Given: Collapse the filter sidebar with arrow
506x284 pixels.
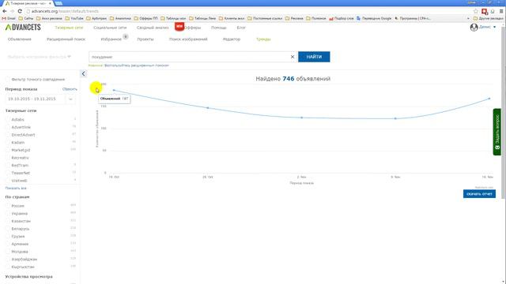Looking at the screenshot, I should click(x=84, y=73).
